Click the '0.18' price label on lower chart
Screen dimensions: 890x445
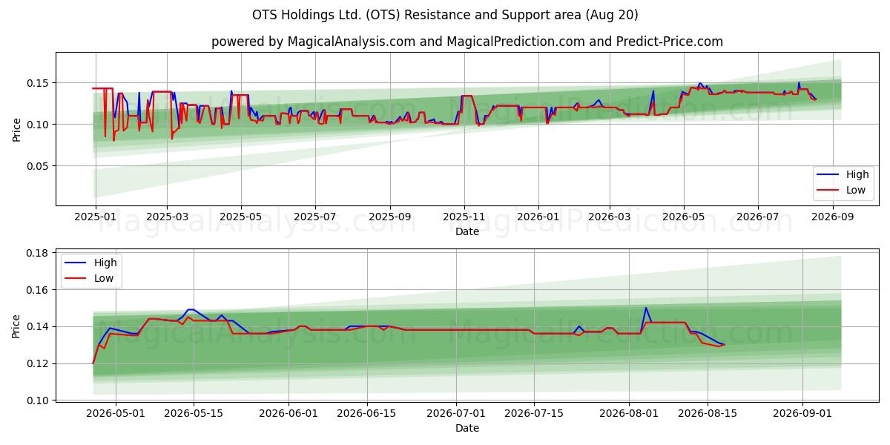point(39,253)
